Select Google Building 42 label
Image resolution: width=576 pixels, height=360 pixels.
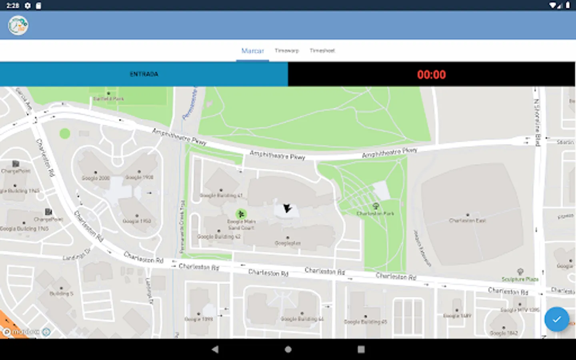[x=219, y=237]
